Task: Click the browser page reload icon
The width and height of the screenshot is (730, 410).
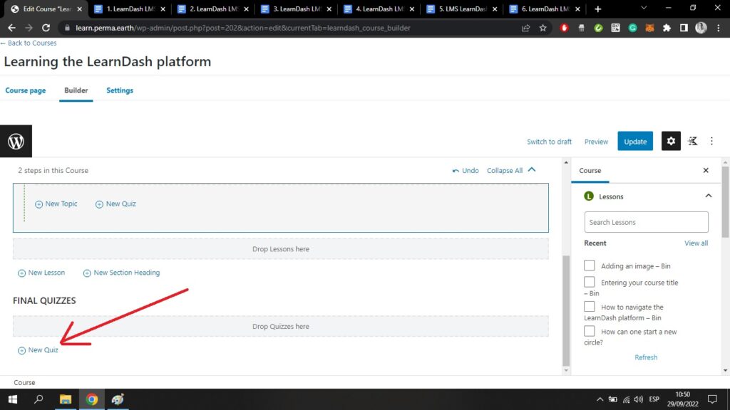Action: click(46, 28)
